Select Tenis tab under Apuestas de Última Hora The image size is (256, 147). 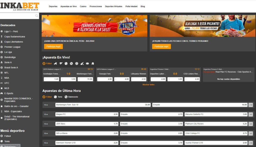click(58, 97)
